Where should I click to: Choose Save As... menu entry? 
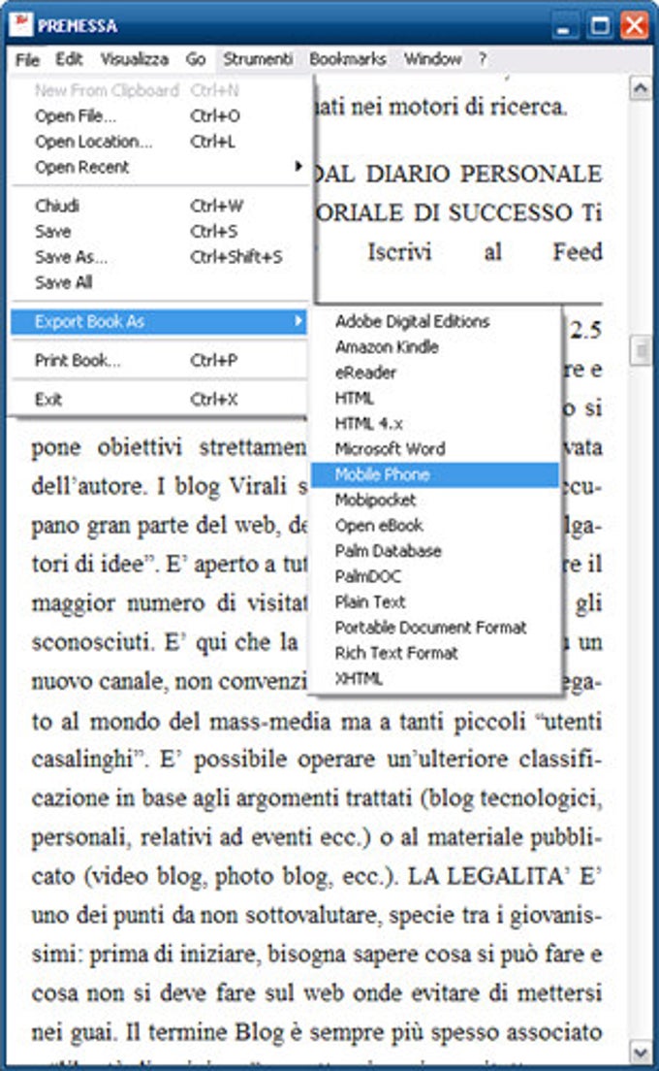(158, 257)
